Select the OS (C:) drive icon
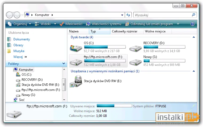 [76, 48]
